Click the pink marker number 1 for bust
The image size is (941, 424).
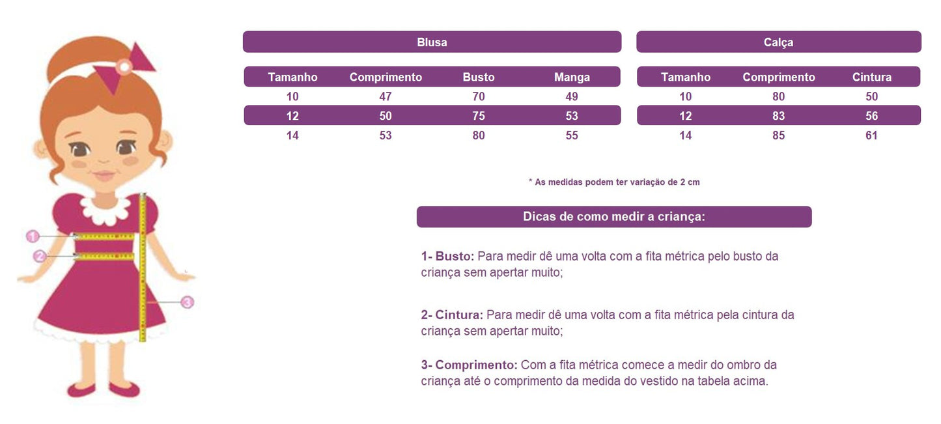tap(33, 236)
